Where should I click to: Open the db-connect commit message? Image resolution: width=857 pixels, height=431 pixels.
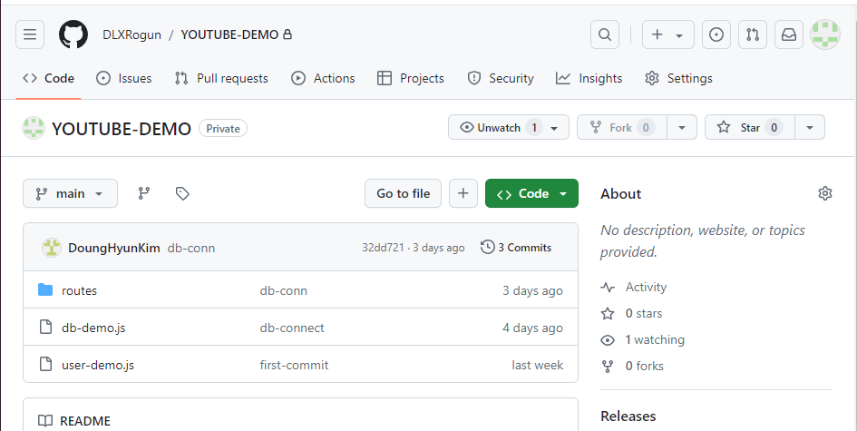(x=292, y=328)
